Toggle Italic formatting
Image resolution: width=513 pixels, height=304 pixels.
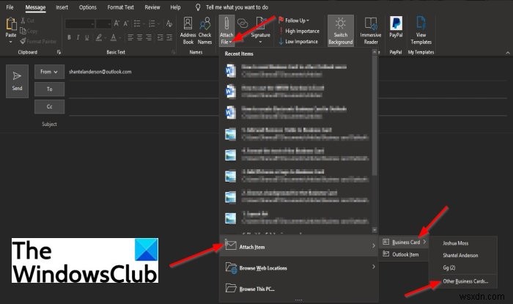(x=78, y=37)
